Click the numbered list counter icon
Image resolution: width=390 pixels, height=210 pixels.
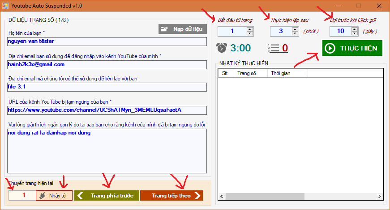pyautogui.click(x=273, y=48)
